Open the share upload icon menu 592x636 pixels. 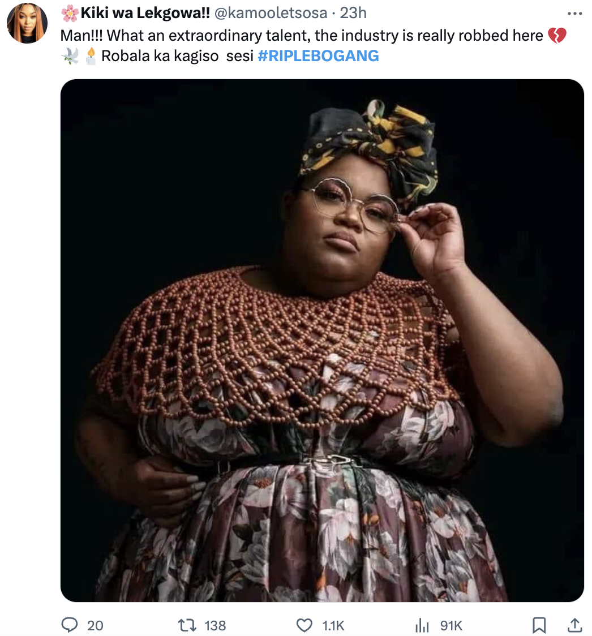tap(574, 625)
